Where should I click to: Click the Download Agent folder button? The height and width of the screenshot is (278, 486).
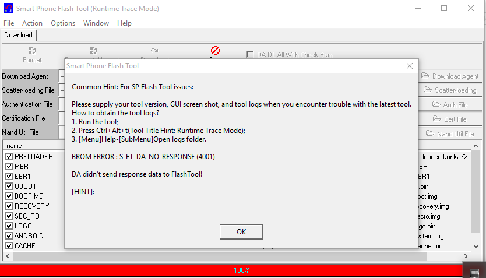pyautogui.click(x=450, y=76)
